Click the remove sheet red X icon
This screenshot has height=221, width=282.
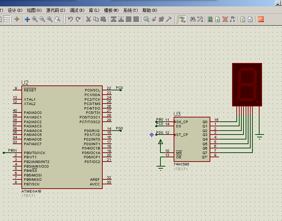pyautogui.click(x=225, y=19)
